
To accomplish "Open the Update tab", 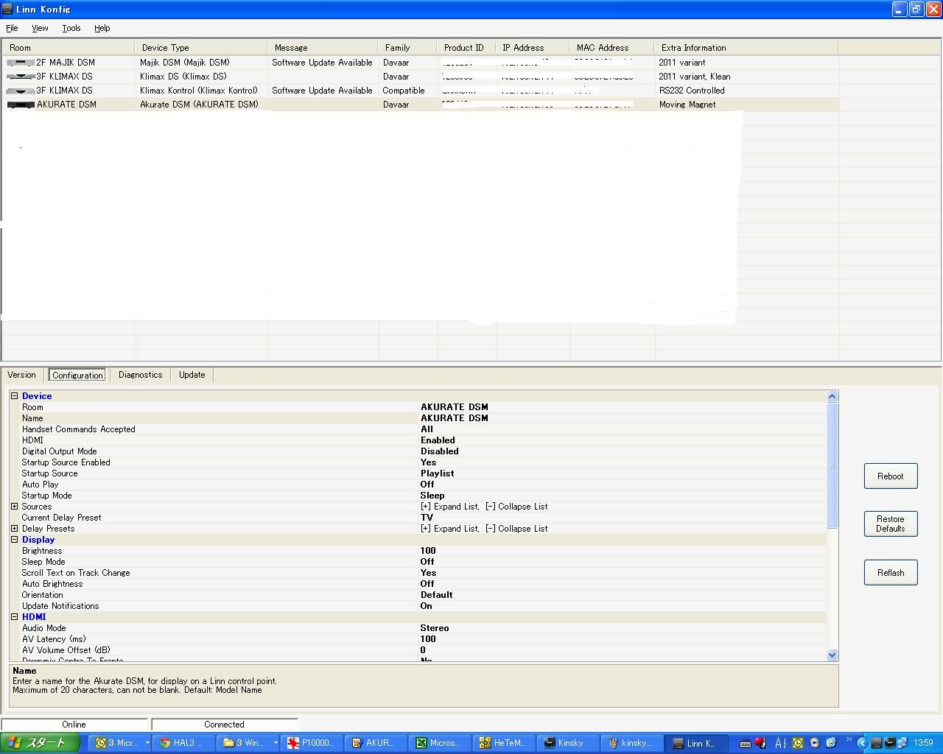I will [x=192, y=375].
